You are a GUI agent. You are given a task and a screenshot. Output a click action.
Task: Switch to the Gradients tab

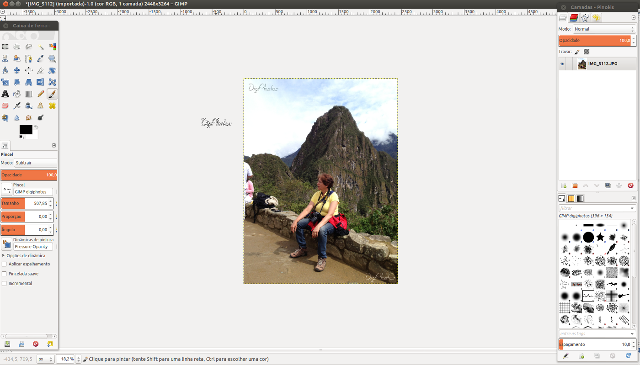pos(580,199)
